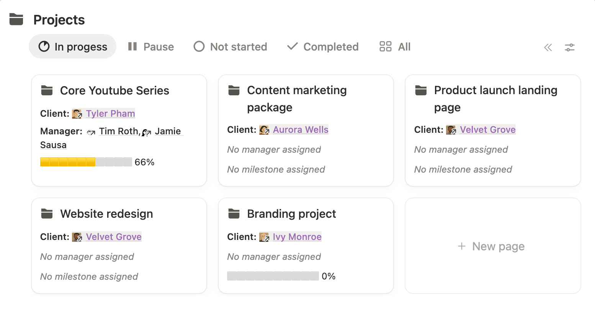This screenshot has width=595, height=323.
Task: Click the pause icon beside Pause tab
Action: coord(132,46)
